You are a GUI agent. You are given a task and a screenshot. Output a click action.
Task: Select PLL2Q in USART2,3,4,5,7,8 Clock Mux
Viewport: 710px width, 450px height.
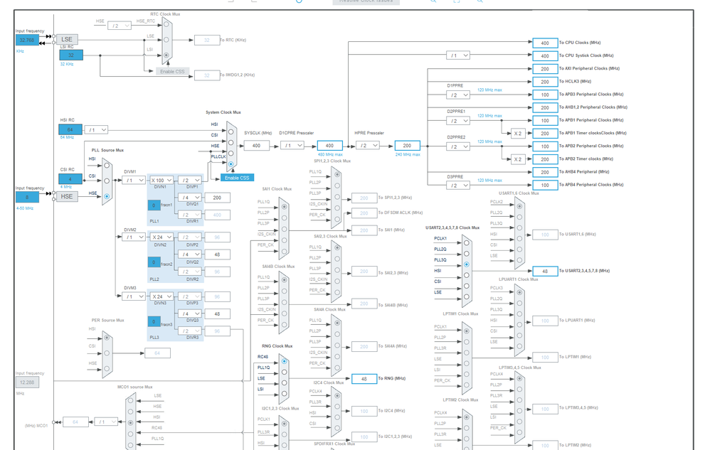(x=467, y=254)
